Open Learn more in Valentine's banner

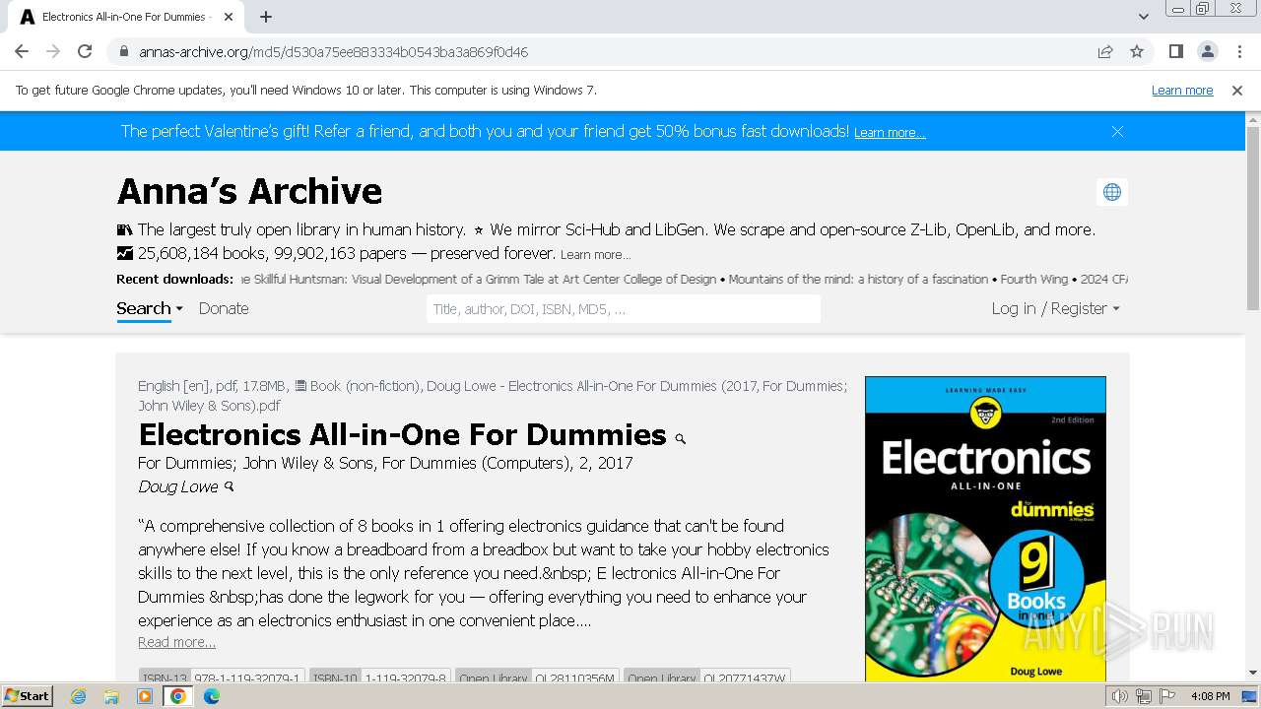[890, 132]
